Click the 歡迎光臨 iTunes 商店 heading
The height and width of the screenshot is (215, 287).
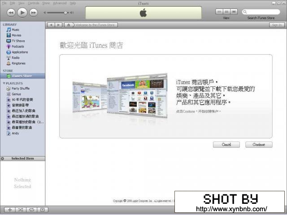pyautogui.click(x=91, y=45)
